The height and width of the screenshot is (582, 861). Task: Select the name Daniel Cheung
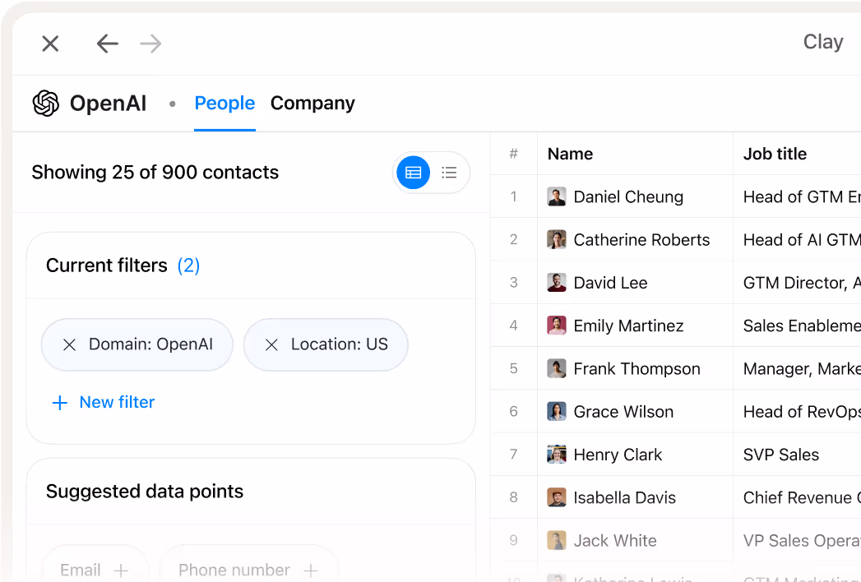[x=628, y=196]
